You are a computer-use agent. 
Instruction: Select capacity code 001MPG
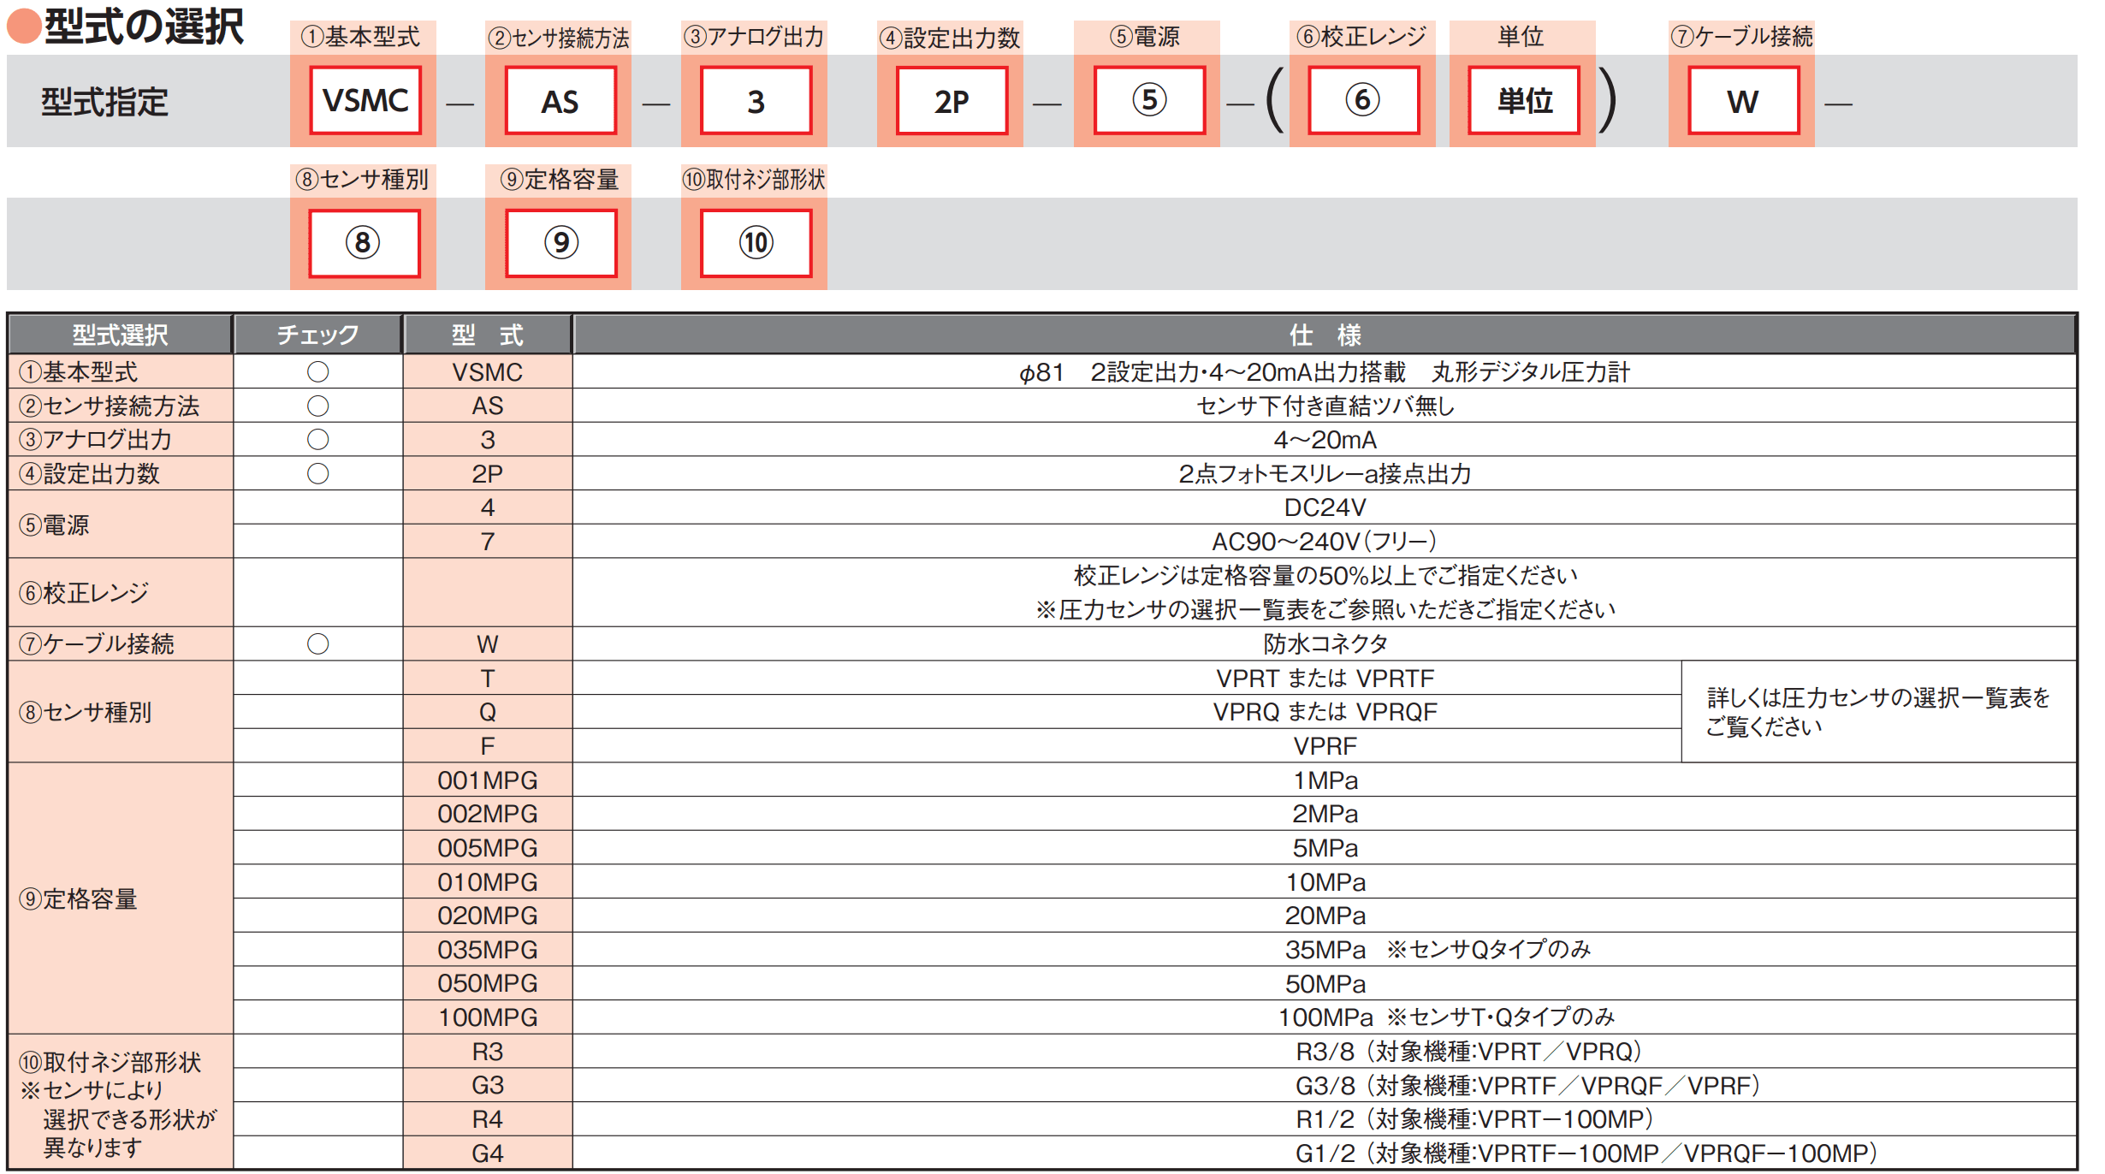(x=488, y=780)
